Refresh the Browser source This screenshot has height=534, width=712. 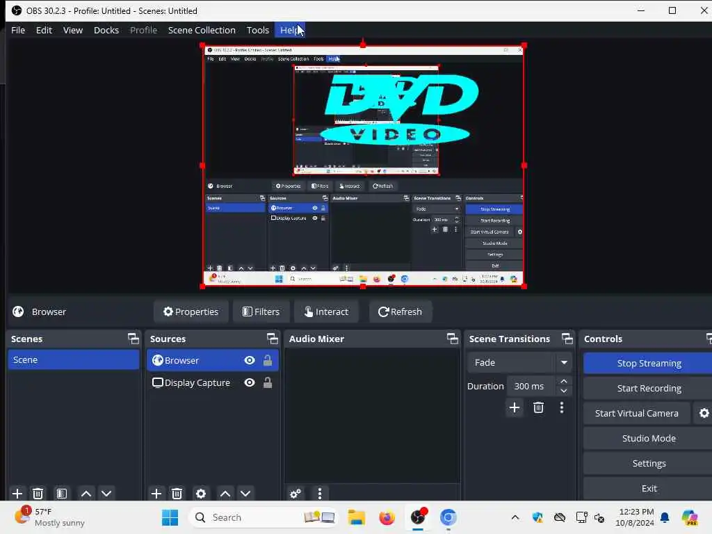click(400, 311)
